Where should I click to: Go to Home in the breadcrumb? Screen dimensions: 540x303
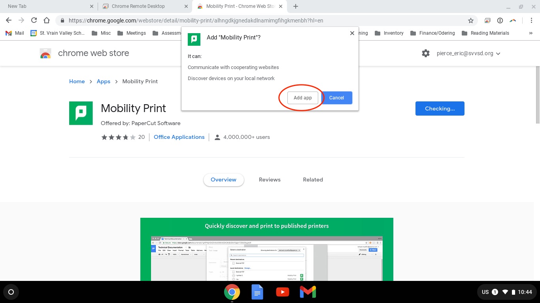pos(77,81)
